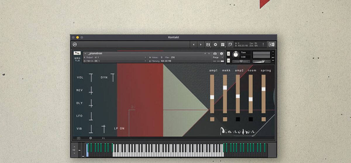The height and width of the screenshot is (163, 351).
Task: Click the exclamation panic button
Action: coord(263,45)
